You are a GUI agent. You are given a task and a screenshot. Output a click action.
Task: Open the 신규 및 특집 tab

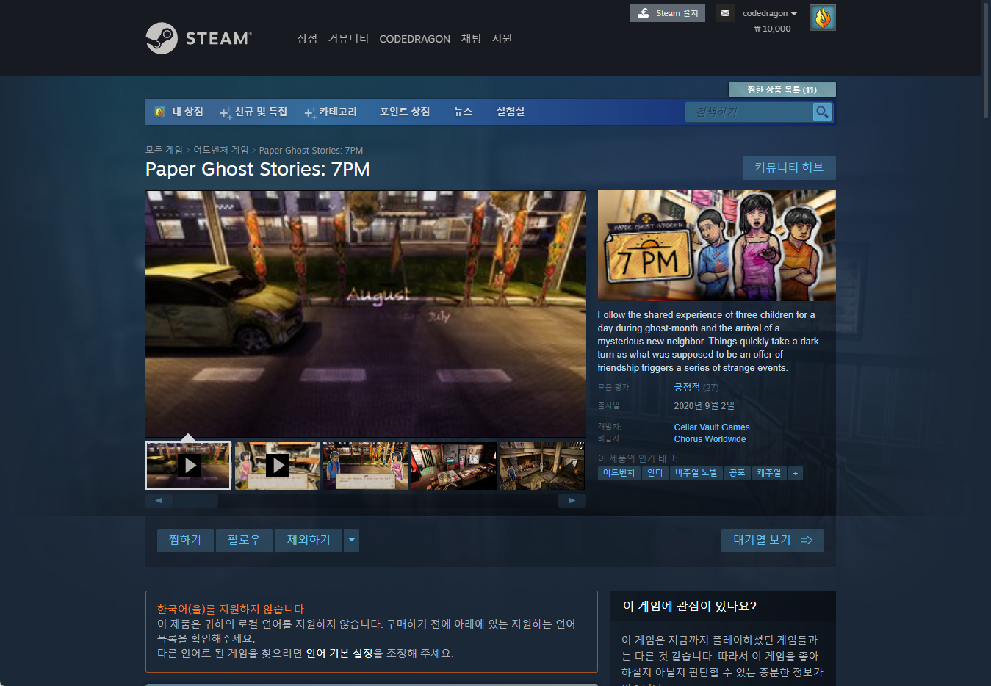pyautogui.click(x=254, y=112)
